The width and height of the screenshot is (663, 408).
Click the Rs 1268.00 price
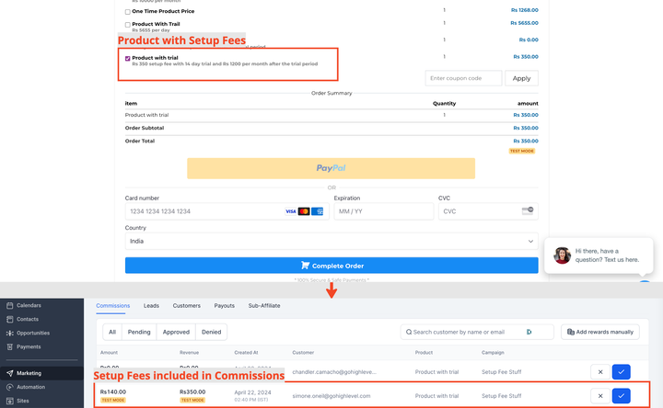click(524, 10)
